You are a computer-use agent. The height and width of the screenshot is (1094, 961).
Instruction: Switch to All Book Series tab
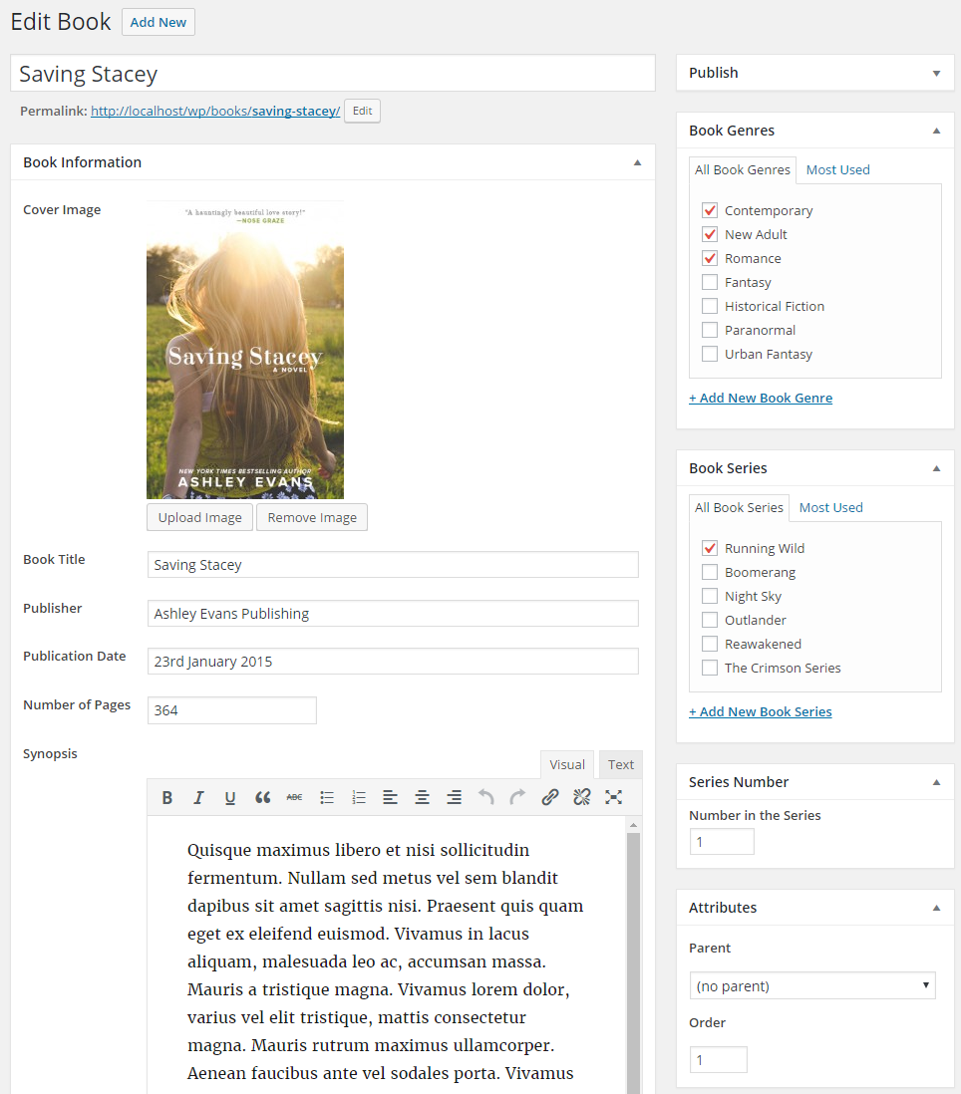[739, 508]
